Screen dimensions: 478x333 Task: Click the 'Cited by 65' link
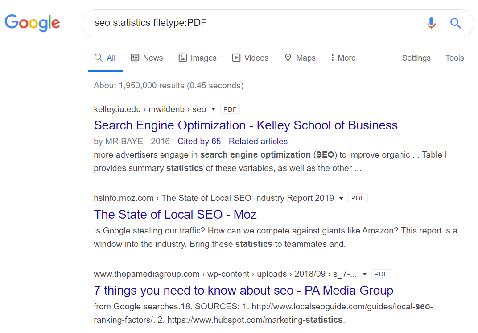click(x=199, y=141)
